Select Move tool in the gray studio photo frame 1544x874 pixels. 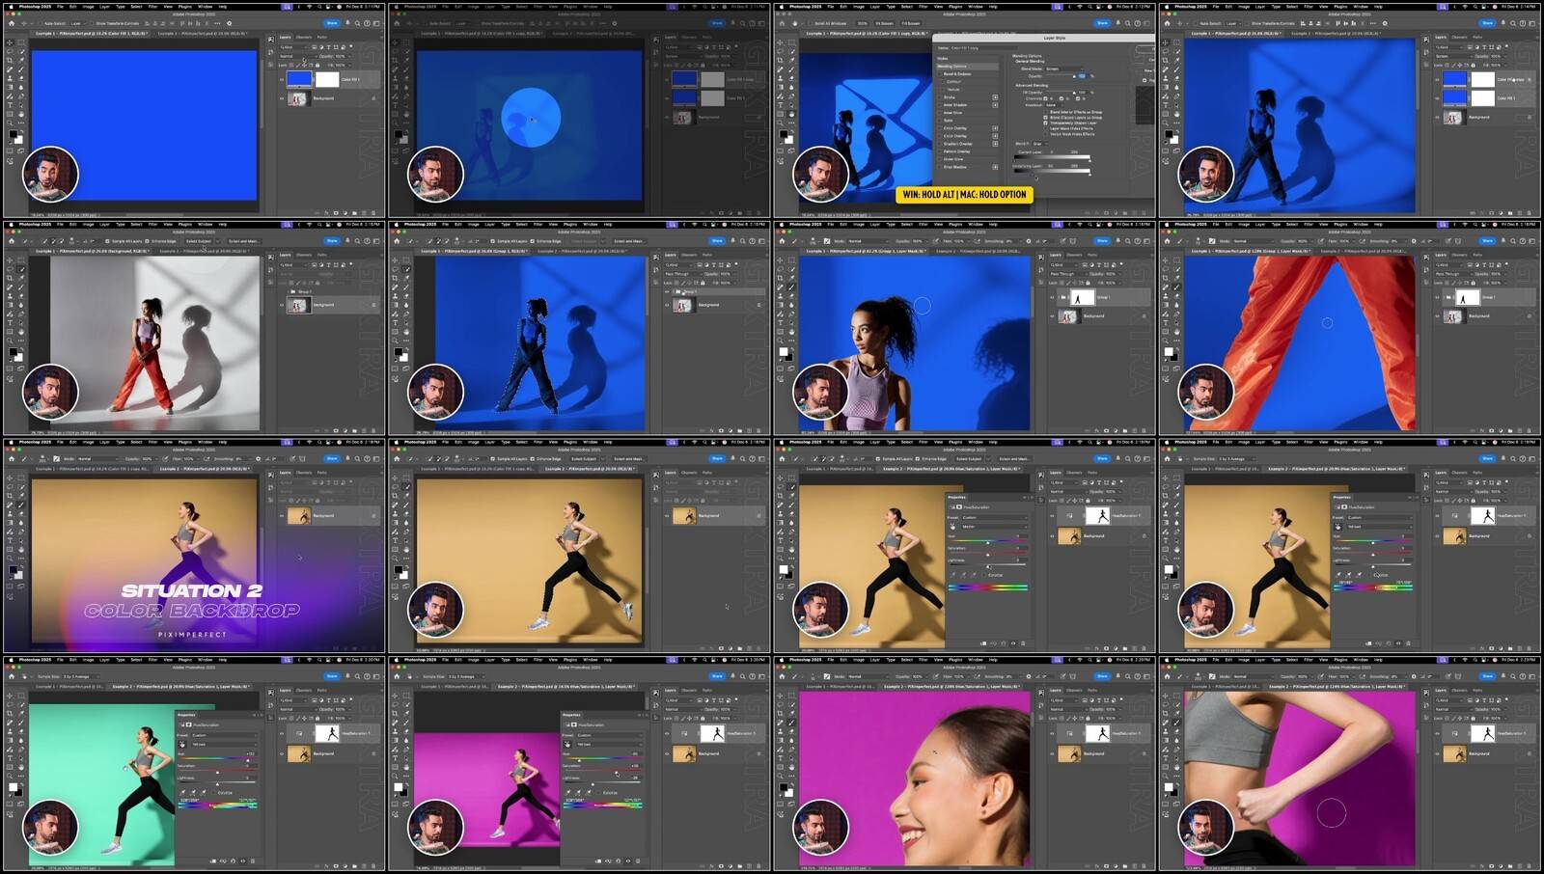10,260
